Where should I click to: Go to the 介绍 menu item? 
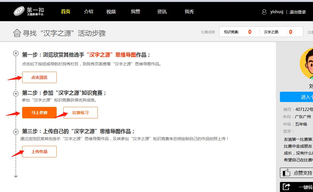click(88, 12)
